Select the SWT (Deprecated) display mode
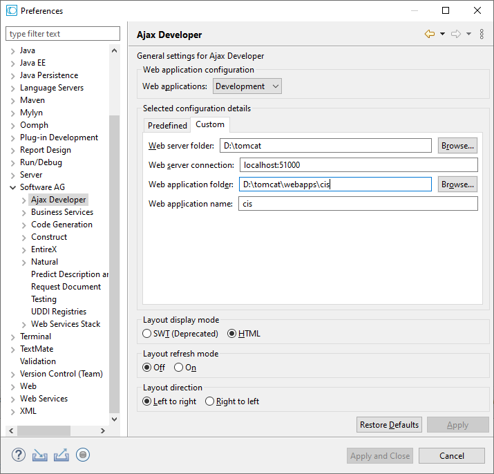494x474 pixels. 147,334
